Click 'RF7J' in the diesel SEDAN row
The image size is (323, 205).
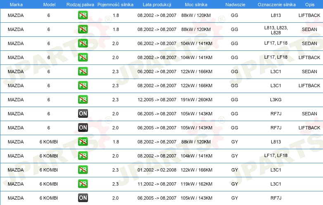click(x=276, y=114)
